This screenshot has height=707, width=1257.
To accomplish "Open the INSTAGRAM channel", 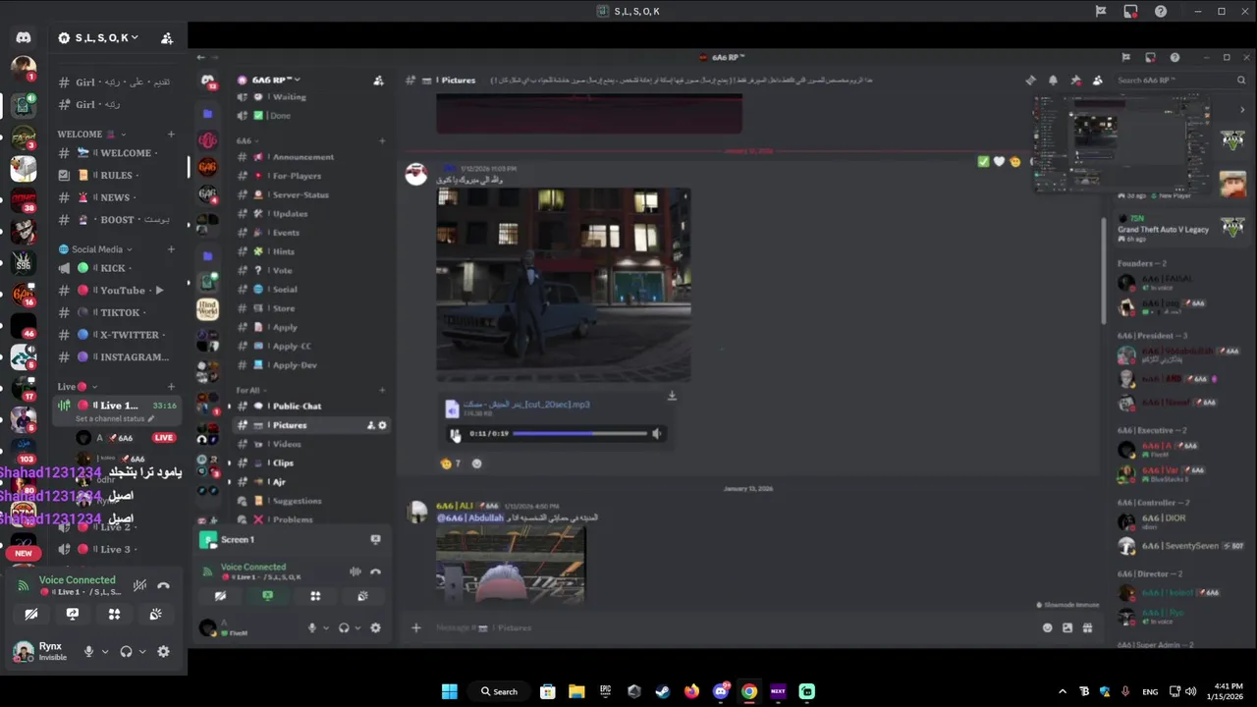I will (x=117, y=357).
